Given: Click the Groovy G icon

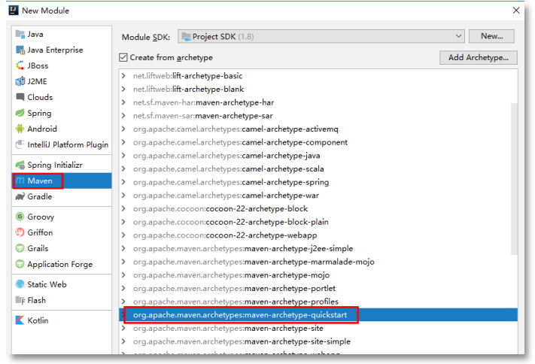Looking at the screenshot, I should coord(20,217).
